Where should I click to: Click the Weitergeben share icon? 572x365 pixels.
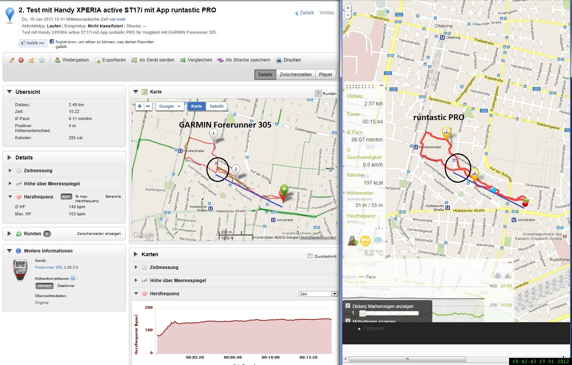58,60
